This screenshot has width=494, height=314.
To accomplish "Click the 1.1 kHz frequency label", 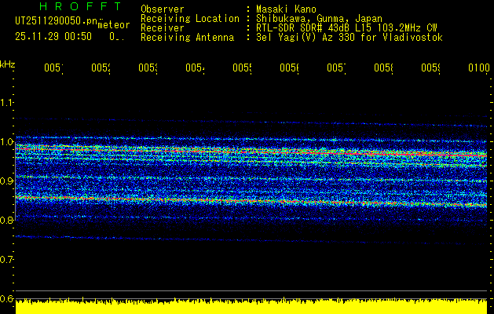I will pos(6,103).
